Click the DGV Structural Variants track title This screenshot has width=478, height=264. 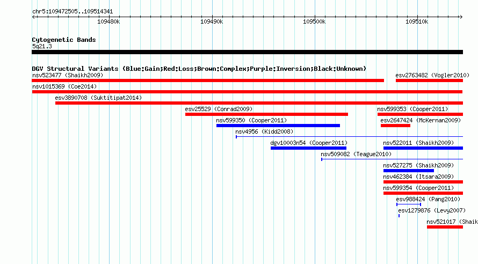[x=199, y=69]
